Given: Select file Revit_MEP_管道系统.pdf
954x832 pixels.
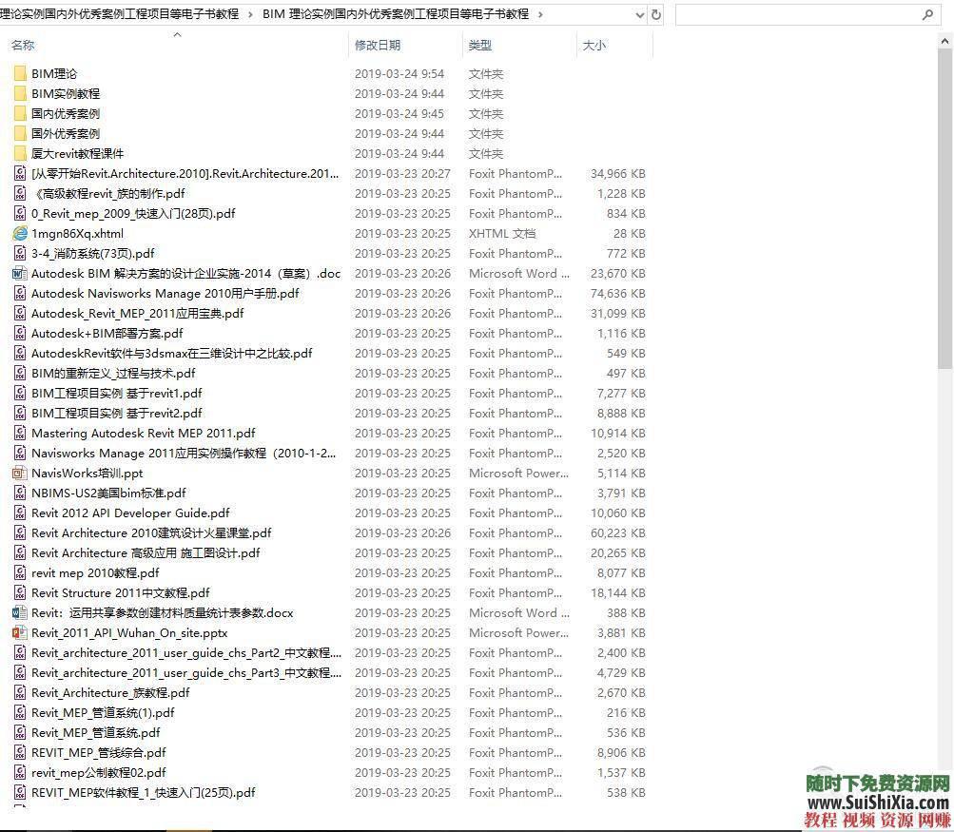Looking at the screenshot, I should pos(95,733).
